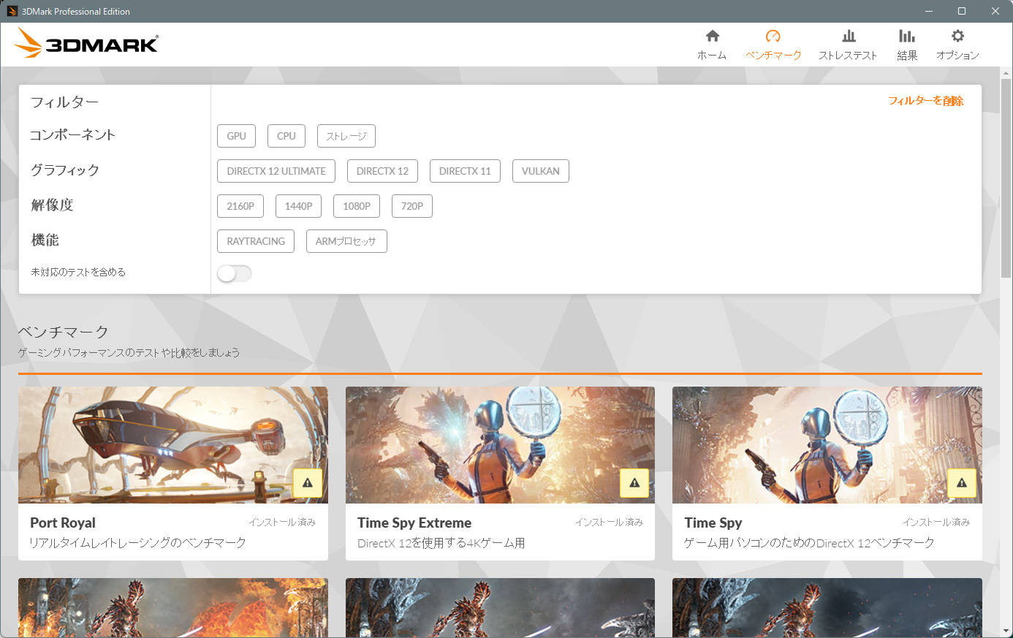
Task: Click the グラフィック filter row label
Action: click(x=64, y=170)
